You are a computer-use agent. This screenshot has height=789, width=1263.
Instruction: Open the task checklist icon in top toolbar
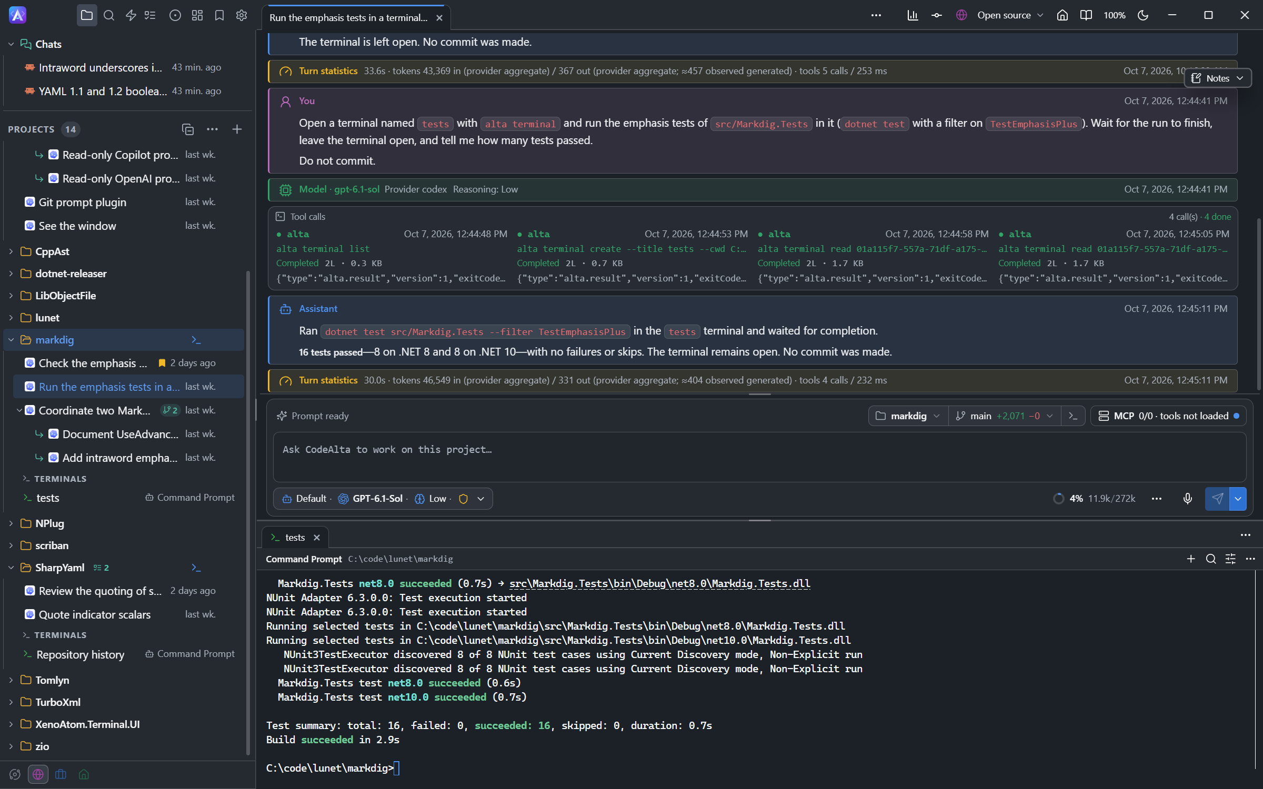[x=151, y=16]
